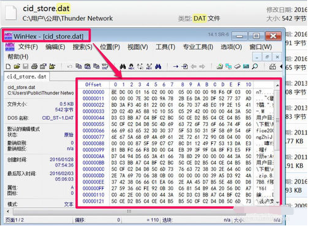Click the Back navigation arrow icon

point(194,66)
